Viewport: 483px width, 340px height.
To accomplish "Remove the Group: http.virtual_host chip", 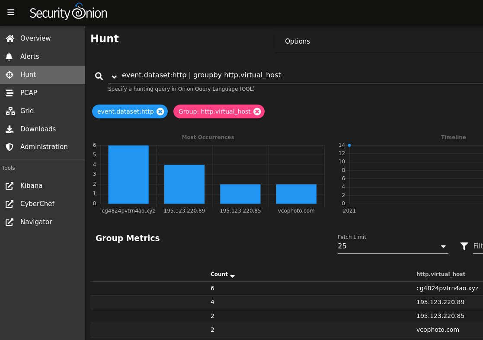I will [257, 111].
